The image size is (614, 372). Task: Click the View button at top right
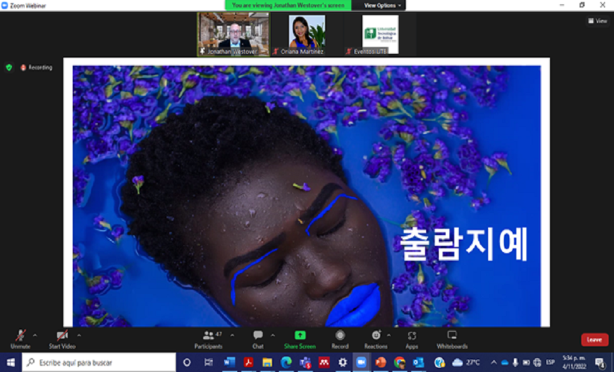click(598, 21)
